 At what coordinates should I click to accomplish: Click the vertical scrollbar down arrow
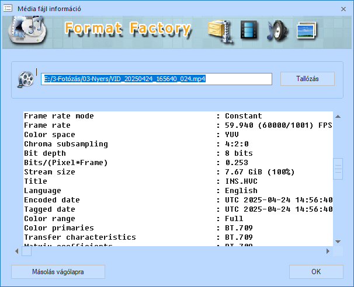tap(338, 242)
